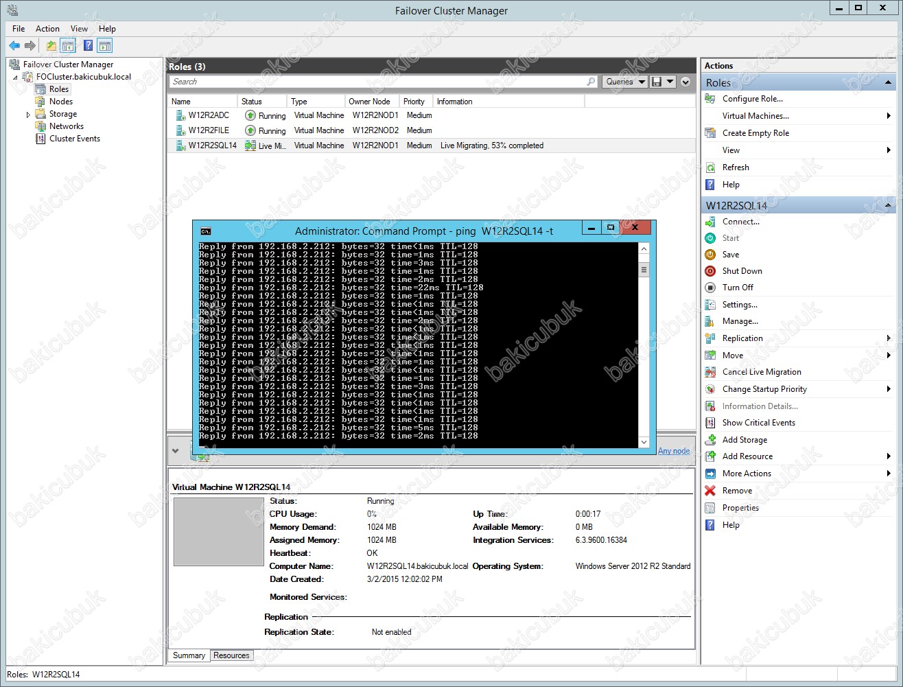Viewport: 903px width, 687px height.
Task: Click Configure Role icon in Actions
Action: (710, 99)
